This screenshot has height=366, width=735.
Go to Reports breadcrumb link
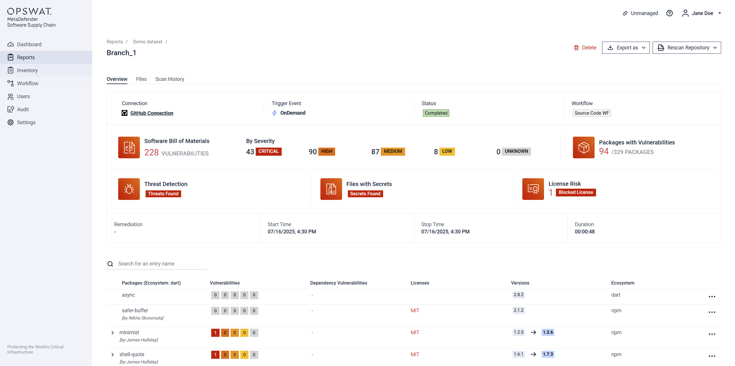[x=115, y=42]
